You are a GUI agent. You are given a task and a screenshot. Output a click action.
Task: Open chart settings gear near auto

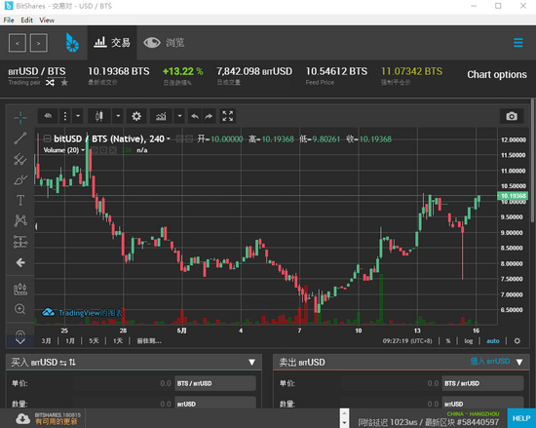coord(517,341)
